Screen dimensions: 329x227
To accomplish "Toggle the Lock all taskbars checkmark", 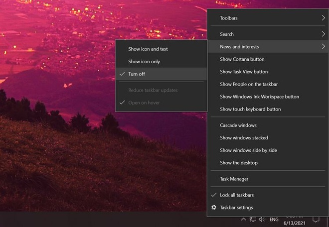I will [x=214, y=195].
